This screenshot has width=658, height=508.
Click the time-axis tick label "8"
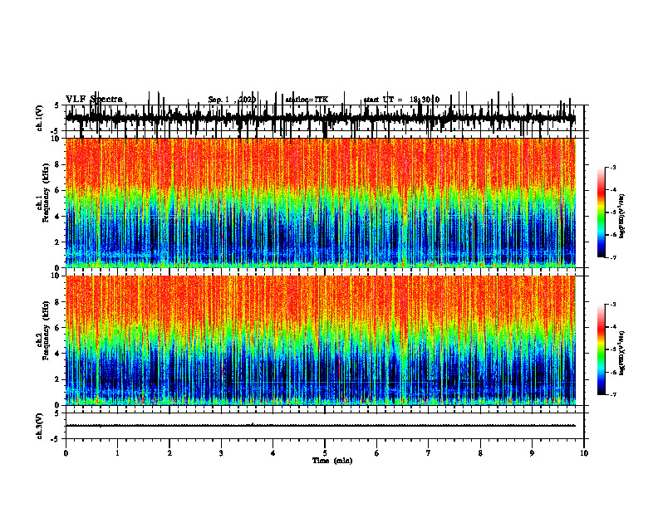pyautogui.click(x=480, y=452)
